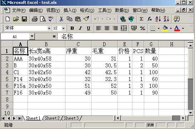
Task: Open the 编辑(E) menu
Action: click(x=36, y=10)
